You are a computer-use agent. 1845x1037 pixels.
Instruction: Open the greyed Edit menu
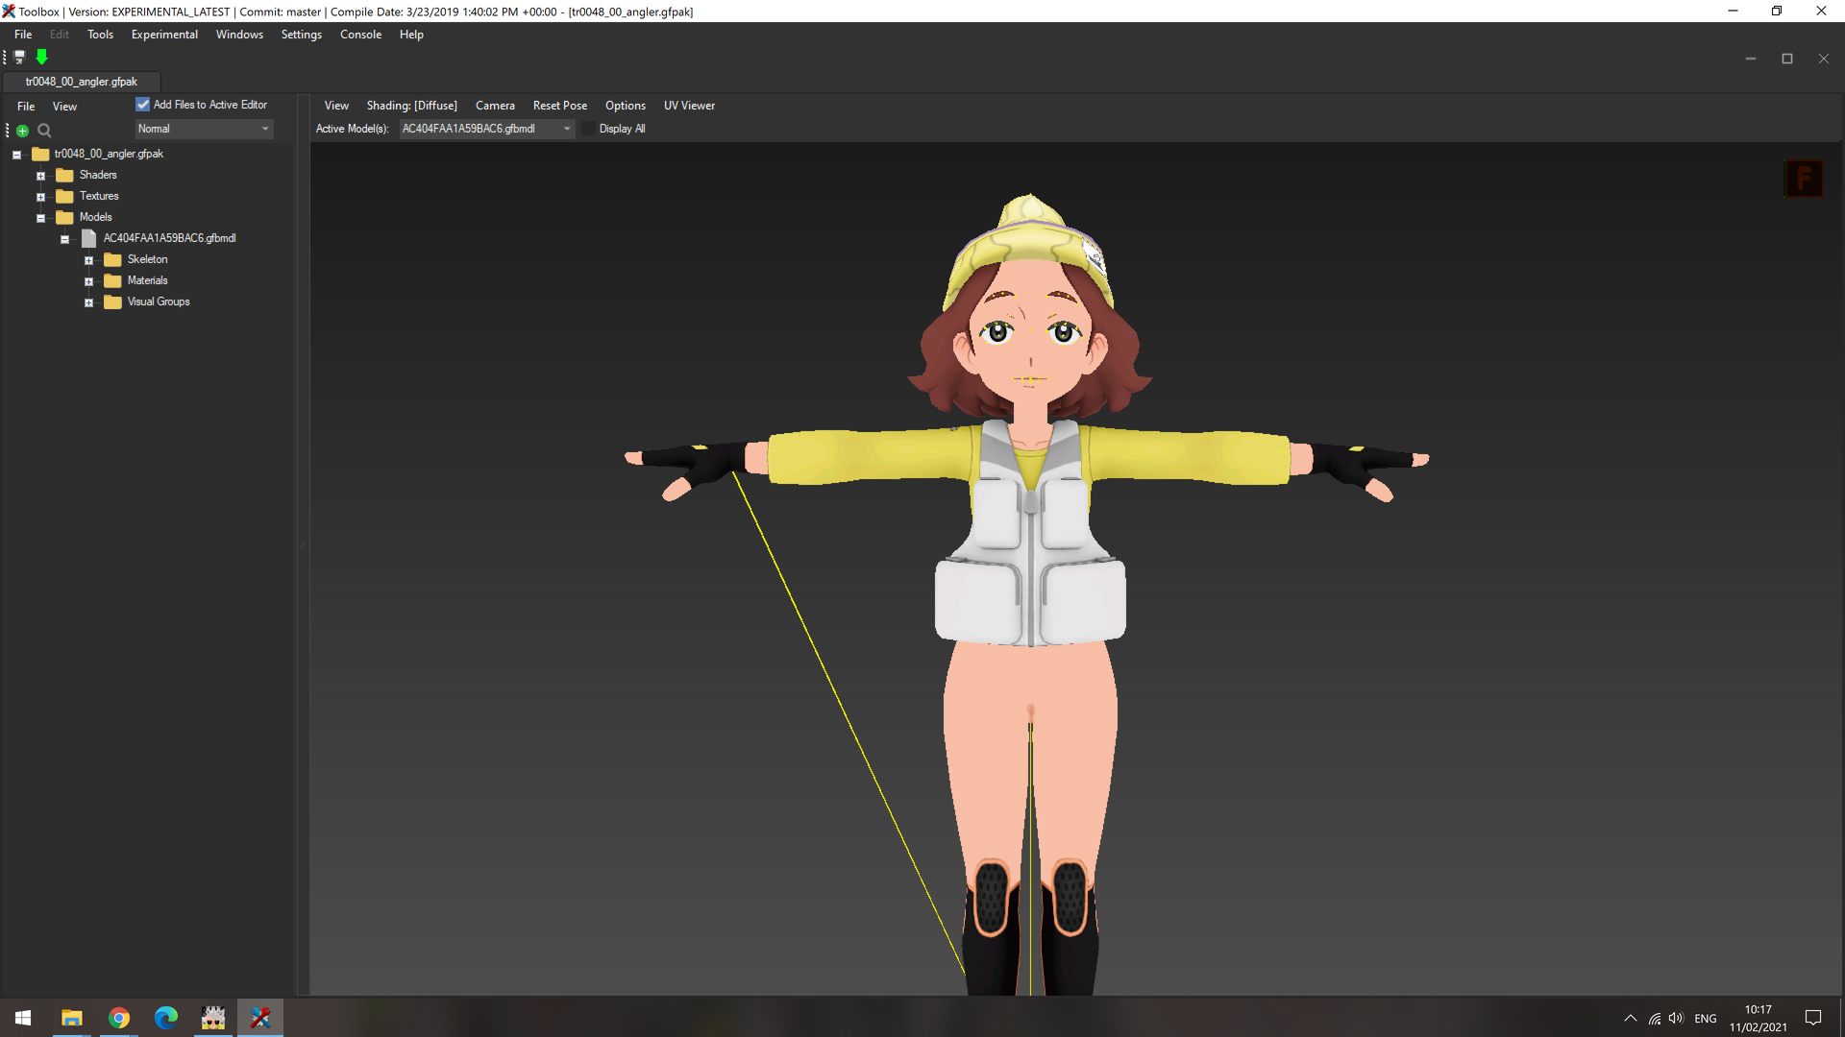coord(60,35)
